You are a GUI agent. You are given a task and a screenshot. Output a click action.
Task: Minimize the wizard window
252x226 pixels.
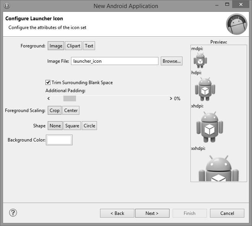pyautogui.click(x=217, y=5)
